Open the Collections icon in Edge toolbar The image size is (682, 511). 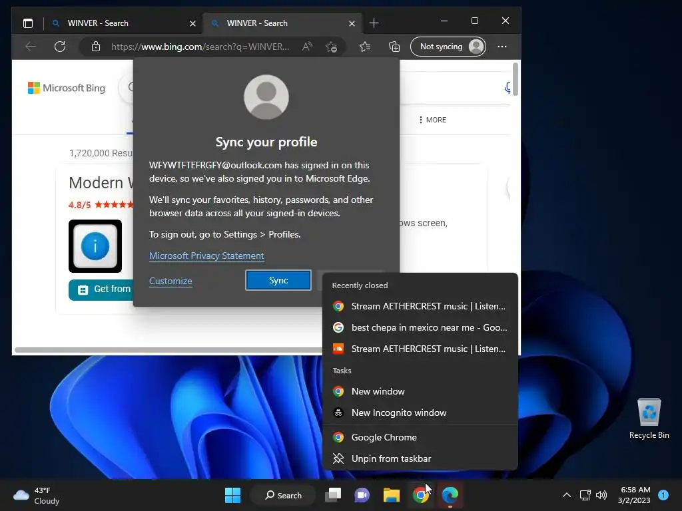394,47
